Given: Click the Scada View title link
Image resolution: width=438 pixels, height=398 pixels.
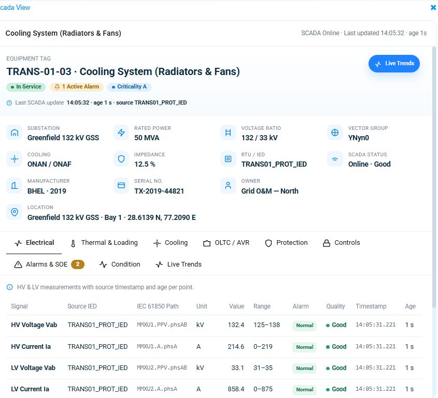Looking at the screenshot, I should pyautogui.click(x=15, y=8).
